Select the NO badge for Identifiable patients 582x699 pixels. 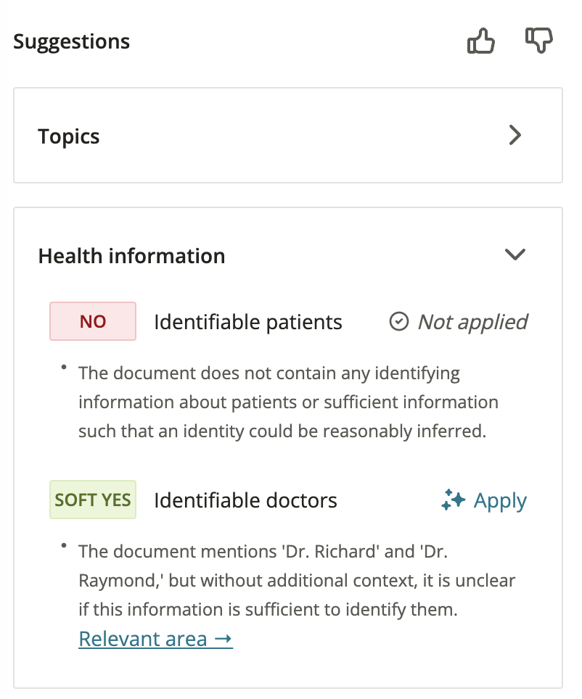(x=92, y=322)
